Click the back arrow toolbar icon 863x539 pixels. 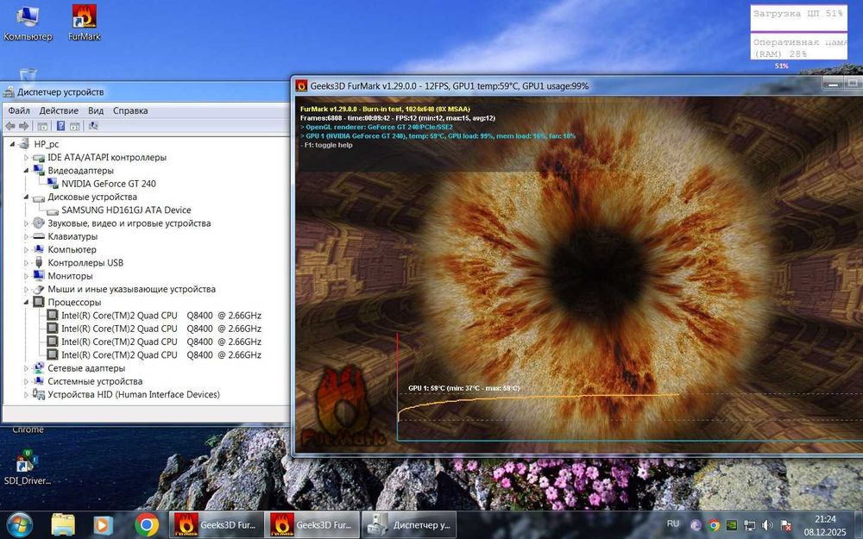coord(9,126)
